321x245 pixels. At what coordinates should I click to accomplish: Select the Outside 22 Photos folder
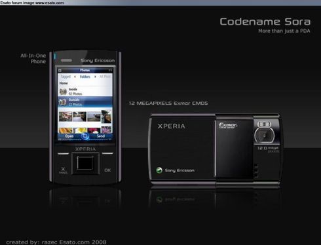coord(85,102)
